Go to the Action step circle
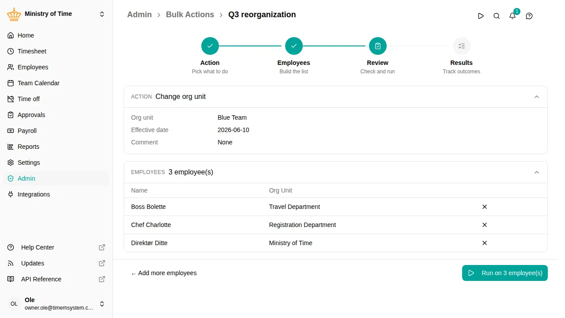Viewport: 565px width, 318px height. click(210, 46)
